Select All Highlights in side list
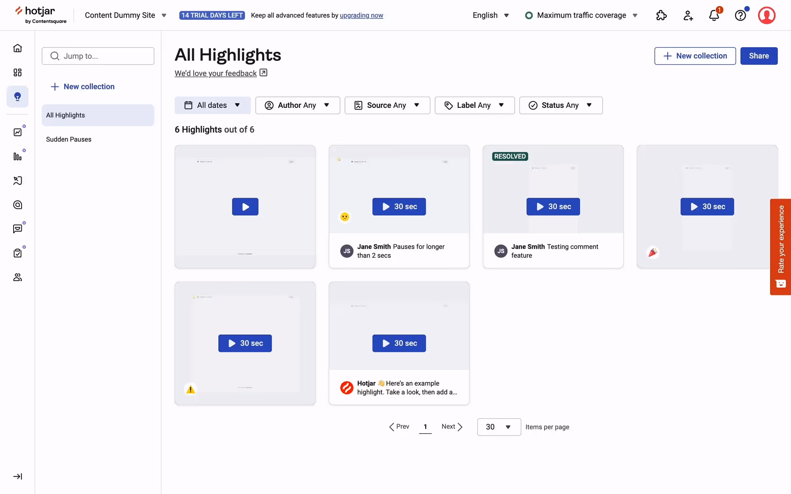This screenshot has width=791, height=494. (x=98, y=115)
